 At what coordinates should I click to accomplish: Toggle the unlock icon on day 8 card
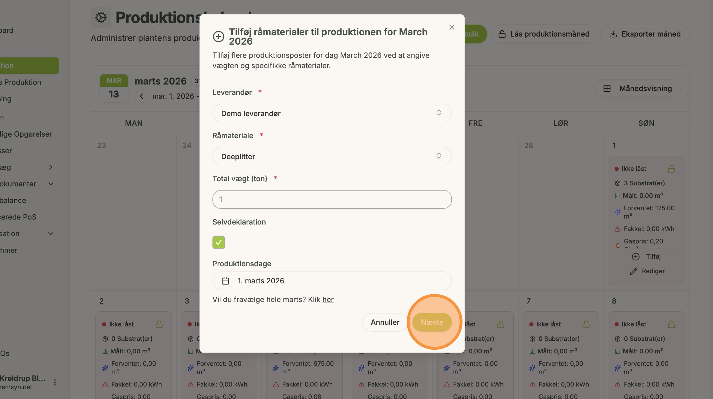[x=671, y=324]
